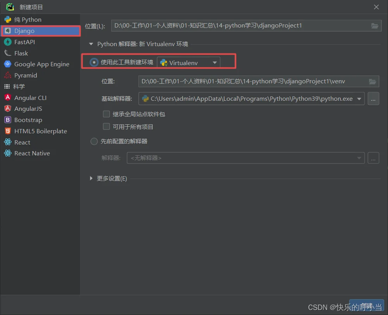Click ellipsis button beside 无解释器
Viewport: 388px width, 315px height.
click(373, 158)
